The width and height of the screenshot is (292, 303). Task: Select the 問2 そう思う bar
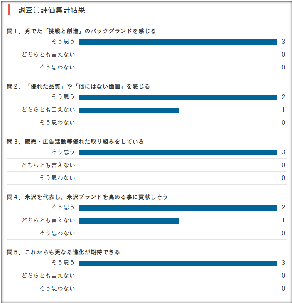tap(178, 97)
